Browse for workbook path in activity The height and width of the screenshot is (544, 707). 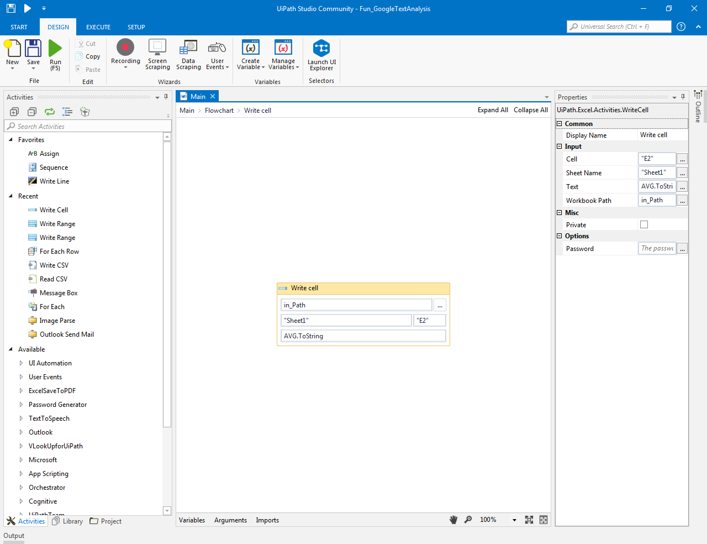pyautogui.click(x=440, y=305)
